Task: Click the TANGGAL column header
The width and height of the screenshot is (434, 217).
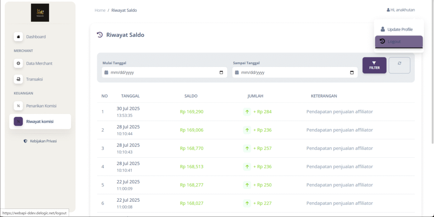Action: coord(131,96)
